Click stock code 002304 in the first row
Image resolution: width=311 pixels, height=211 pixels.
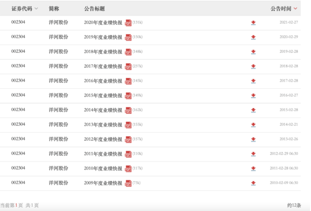tap(18, 22)
